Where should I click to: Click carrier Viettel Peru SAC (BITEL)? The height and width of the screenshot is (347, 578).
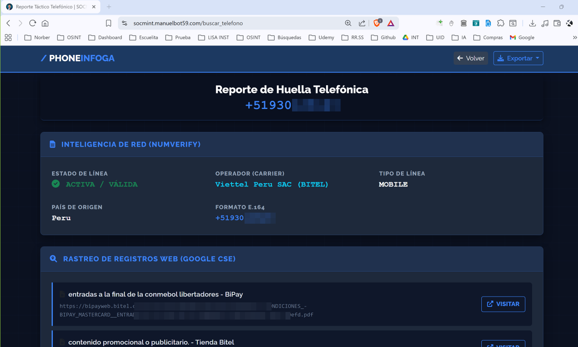pyautogui.click(x=272, y=184)
